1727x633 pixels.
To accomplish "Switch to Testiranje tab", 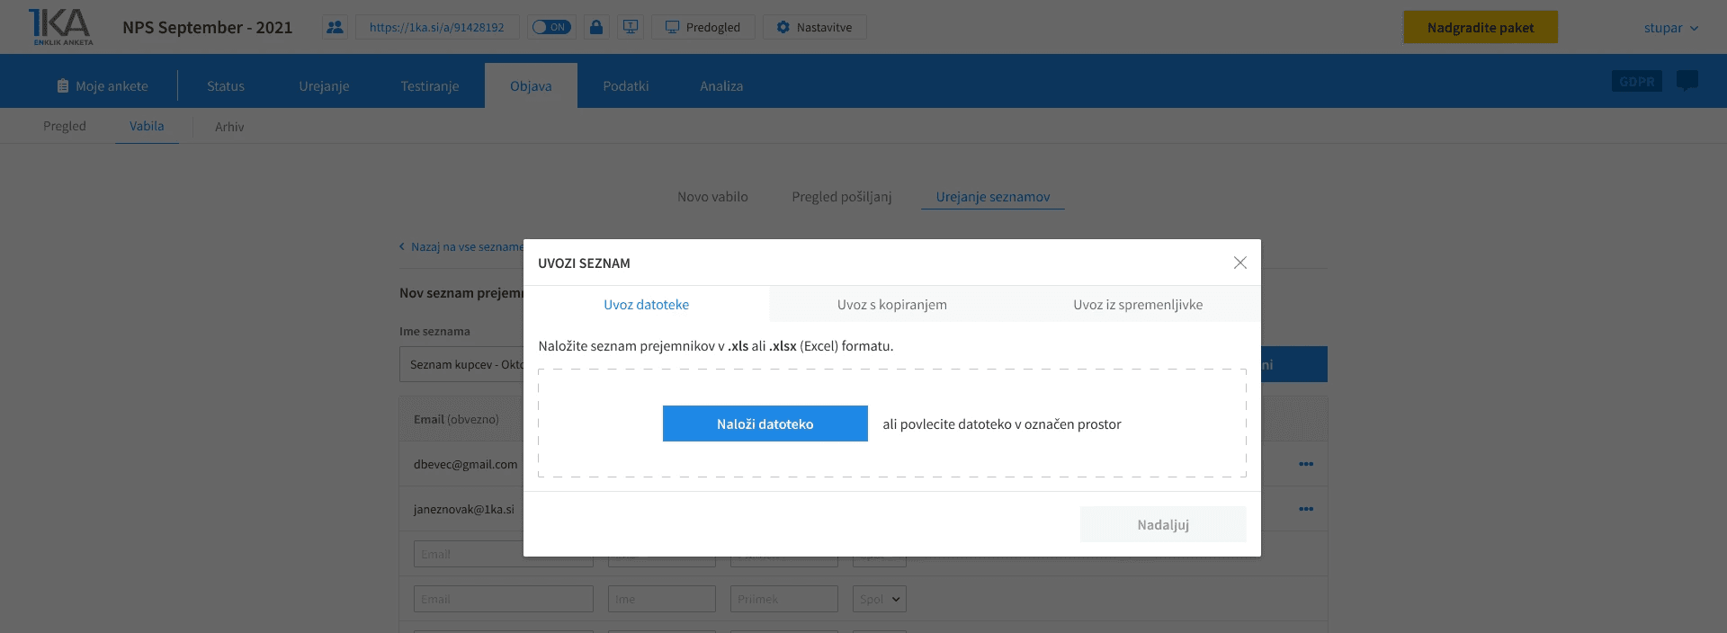I will click(x=430, y=86).
